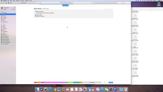163x92 pixels.
Task: Open the File menu
Action: [x=8, y=1]
